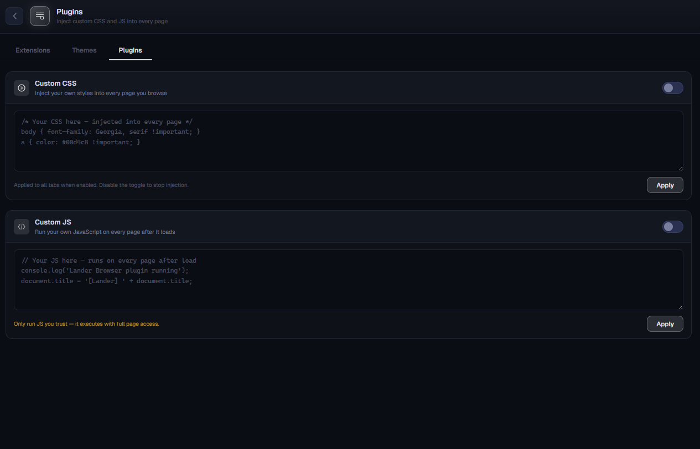Click the Plugins page title
The width and height of the screenshot is (700, 449).
69,12
